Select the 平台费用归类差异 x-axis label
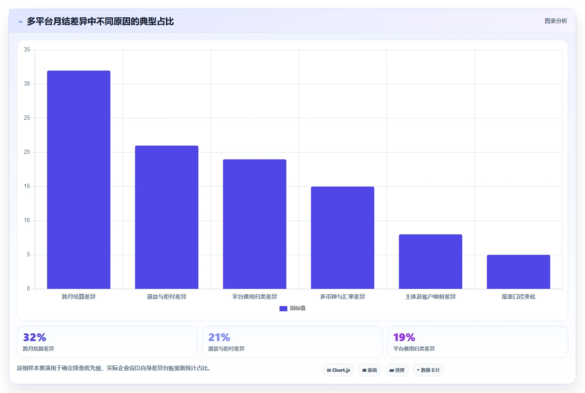The height and width of the screenshot is (393, 585). click(x=254, y=297)
